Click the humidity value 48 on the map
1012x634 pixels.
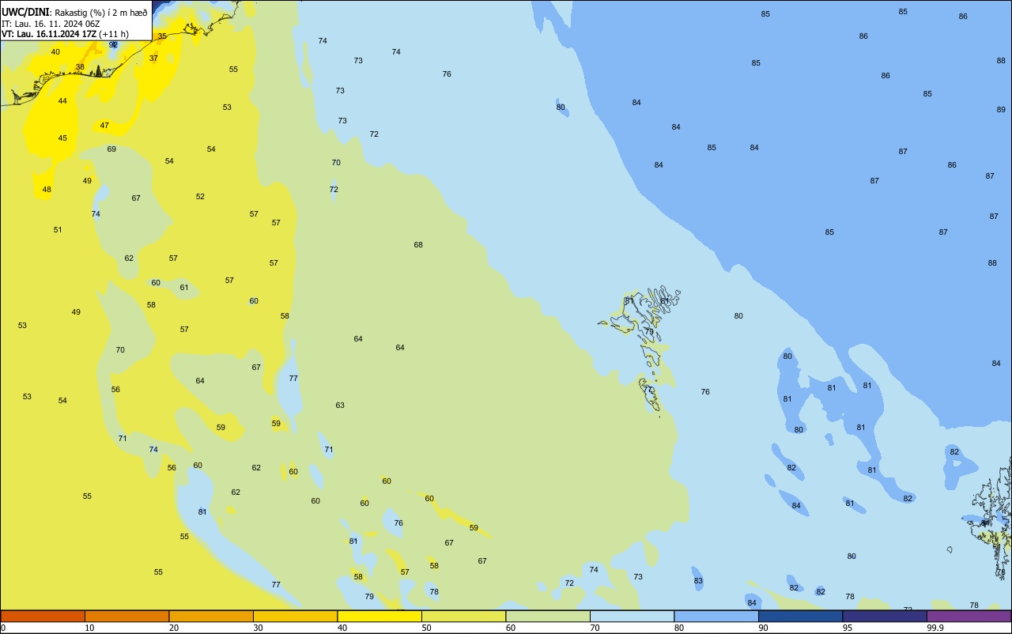click(x=47, y=190)
